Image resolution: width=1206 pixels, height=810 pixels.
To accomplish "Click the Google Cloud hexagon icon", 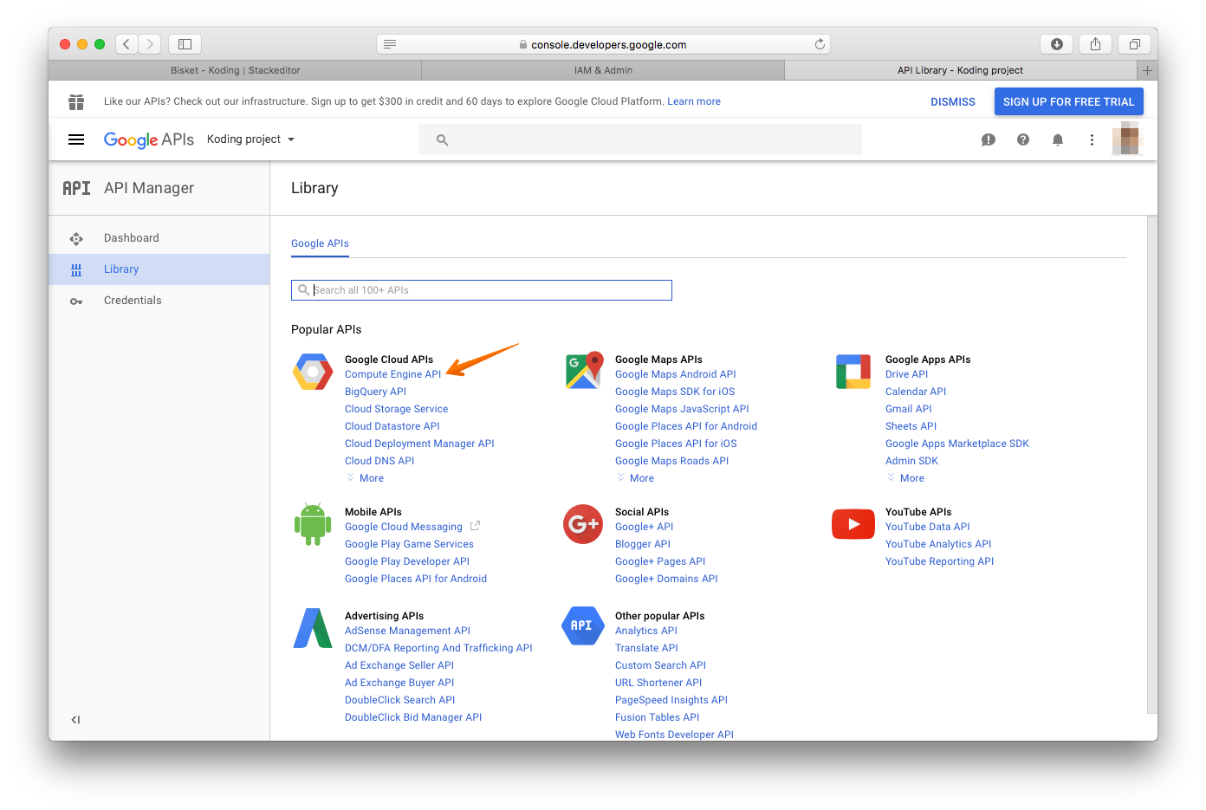I will 313,373.
